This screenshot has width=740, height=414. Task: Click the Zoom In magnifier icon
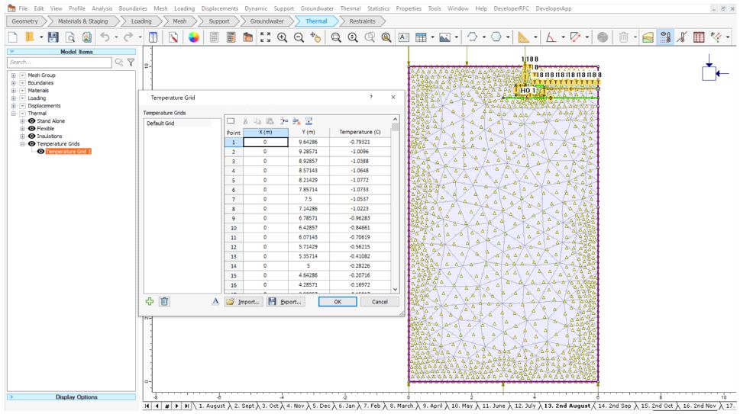pyautogui.click(x=283, y=37)
